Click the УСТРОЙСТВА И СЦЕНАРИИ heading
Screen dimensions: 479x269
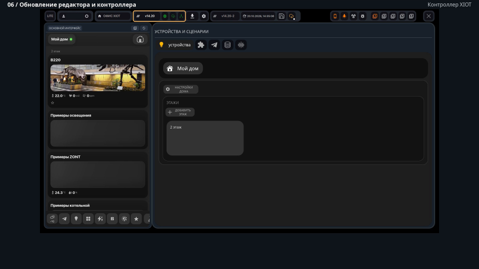[182, 31]
